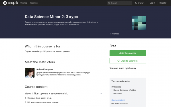Click the Meet the Instructors heading
The image size is (171, 107).
coord(40,62)
